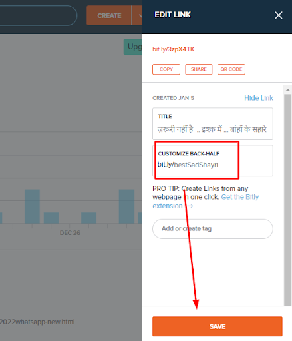This screenshot has height=341, width=292.
Task: Close the Edit Link panel
Action: tap(279, 15)
